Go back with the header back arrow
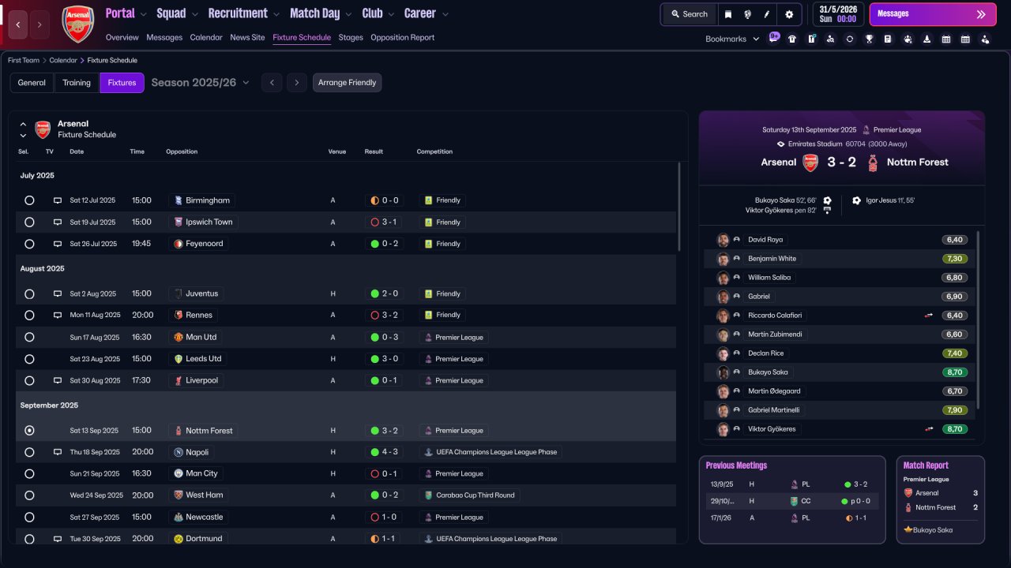Screen dimensions: 1011x568 click(18, 24)
